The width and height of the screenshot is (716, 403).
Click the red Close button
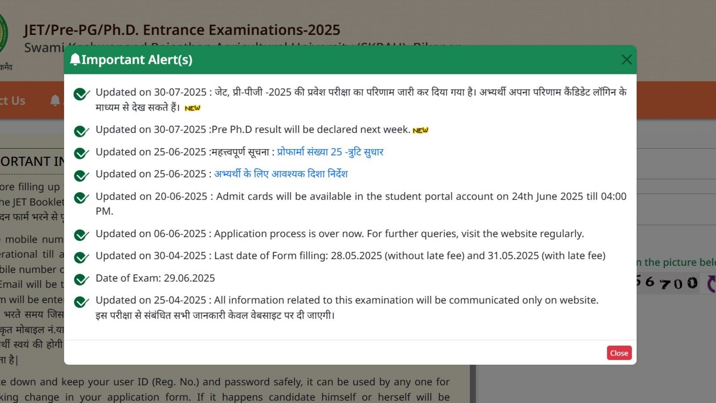619,353
